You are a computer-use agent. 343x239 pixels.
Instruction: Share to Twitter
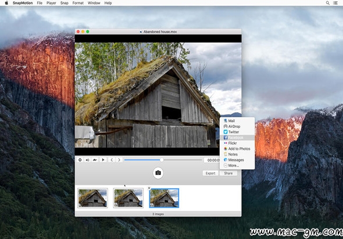(237, 132)
